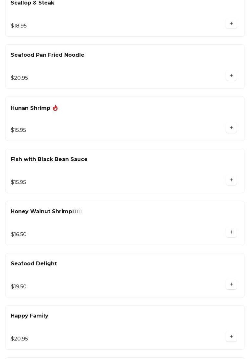250x359 pixels.
Task: Add Happy Family with its plus icon
Action: (231, 337)
